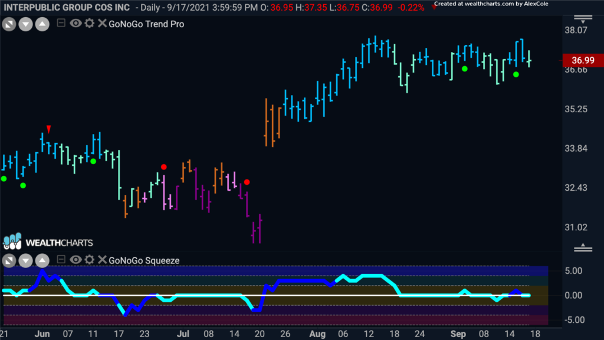
Task: Click the WealthCharts logo
Action: point(48,241)
